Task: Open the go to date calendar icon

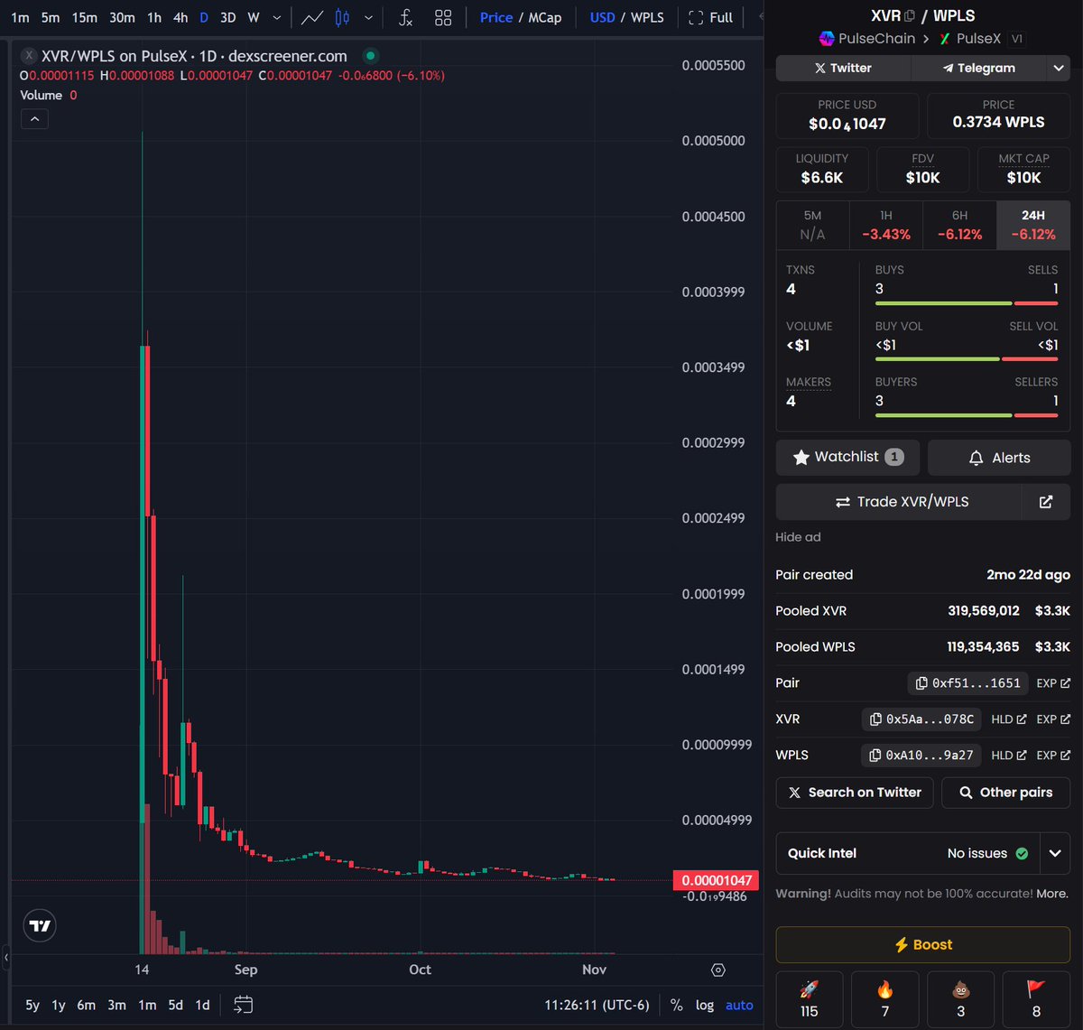Action: pos(243,1004)
